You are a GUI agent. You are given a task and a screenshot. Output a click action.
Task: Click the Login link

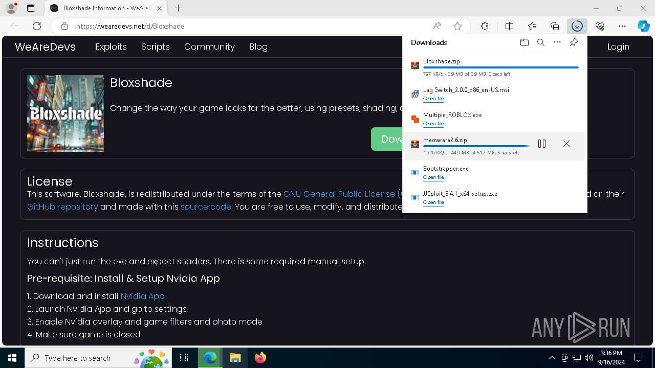pyautogui.click(x=618, y=47)
